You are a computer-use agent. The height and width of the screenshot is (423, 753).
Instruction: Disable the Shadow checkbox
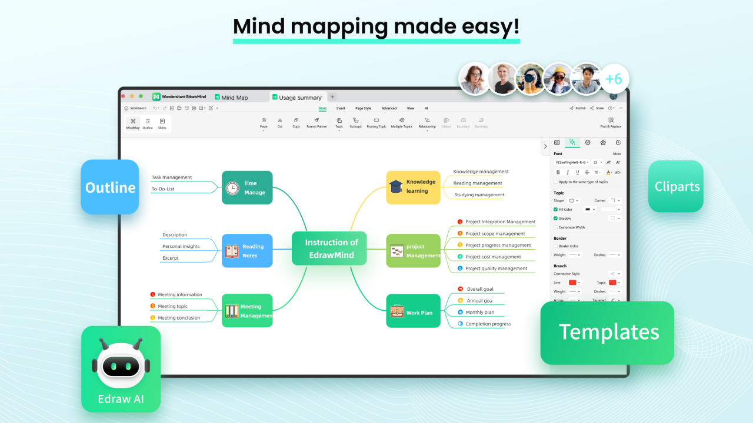556,218
